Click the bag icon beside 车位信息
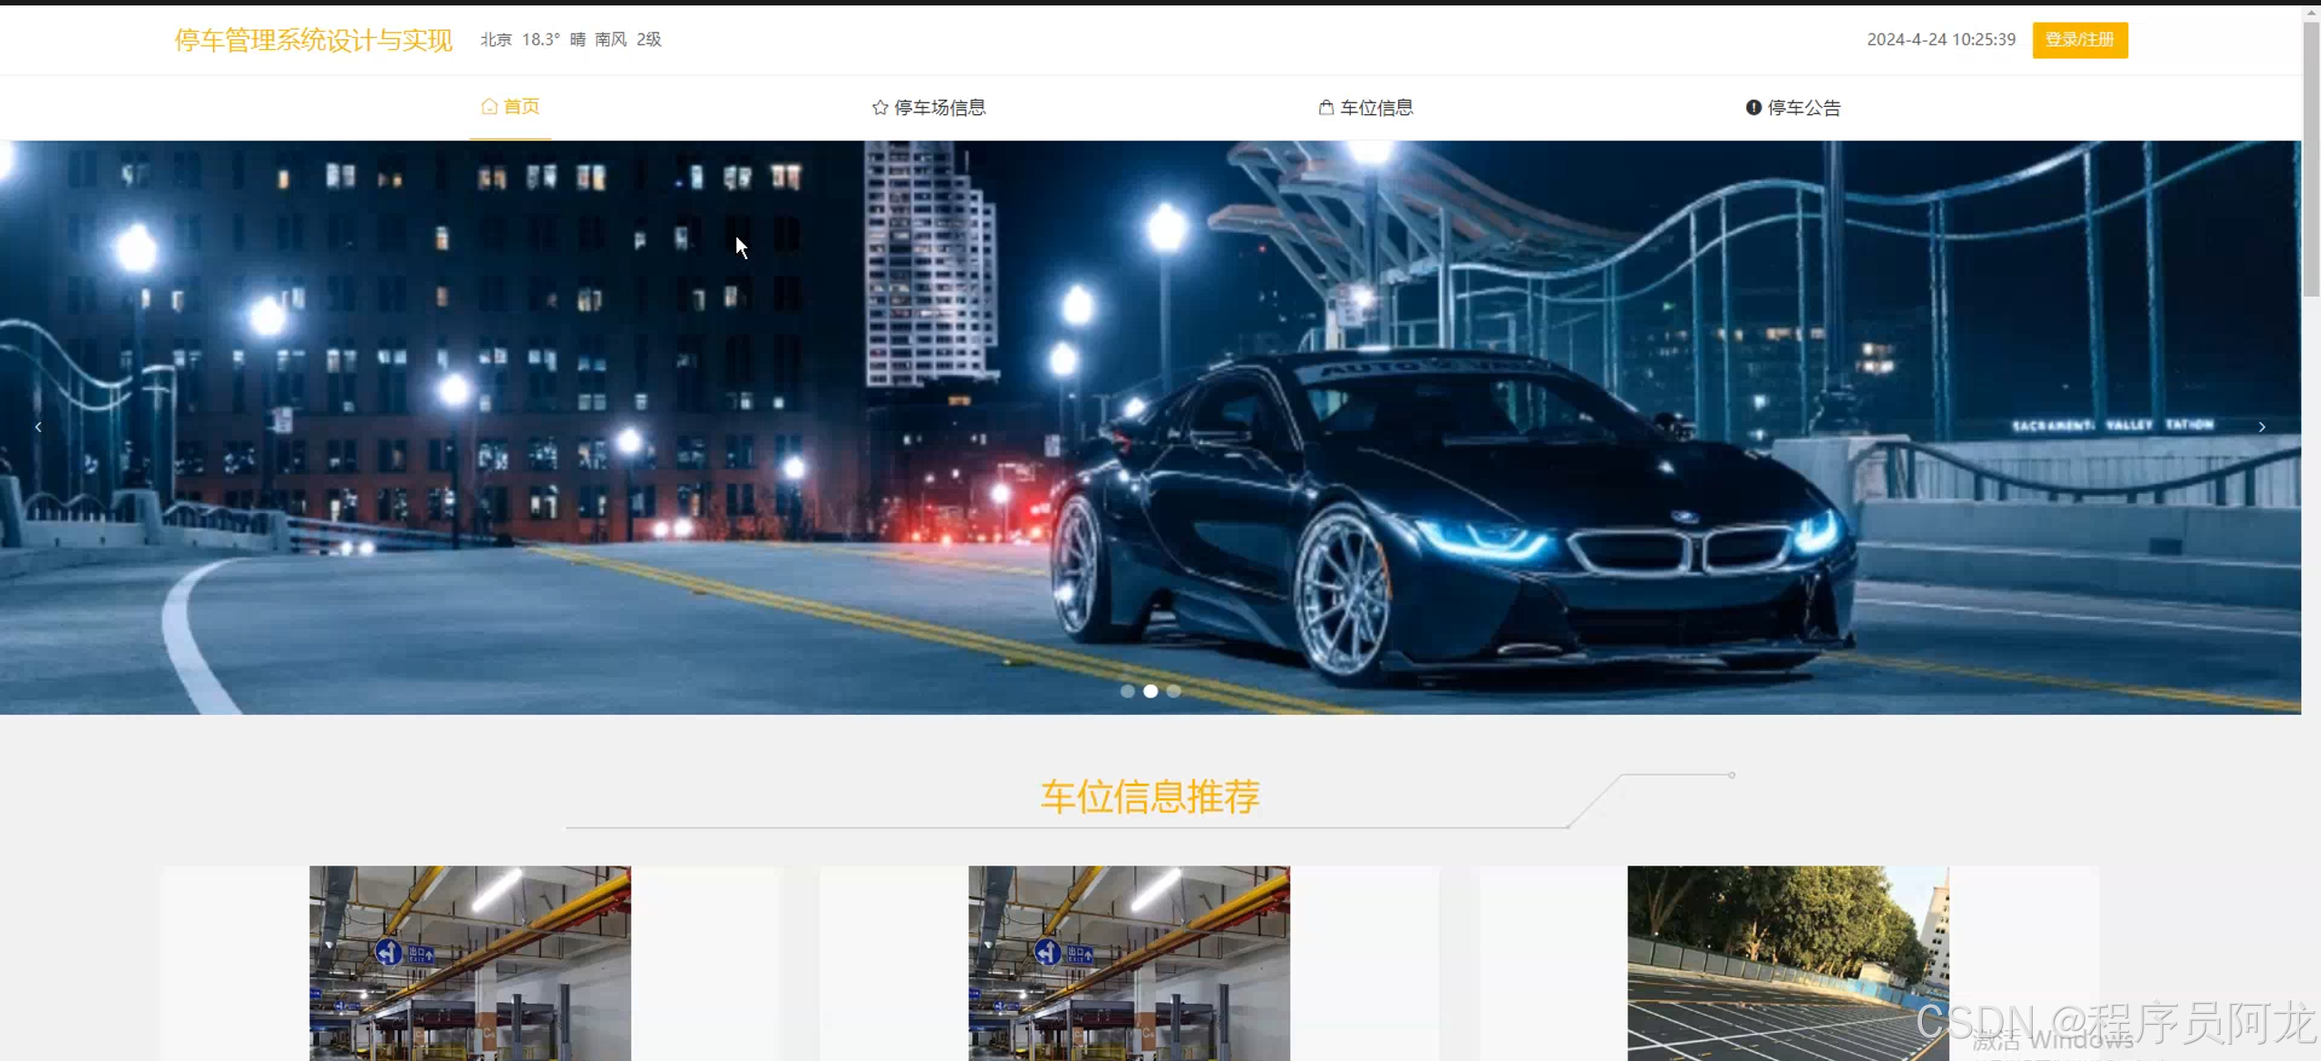 click(1326, 108)
